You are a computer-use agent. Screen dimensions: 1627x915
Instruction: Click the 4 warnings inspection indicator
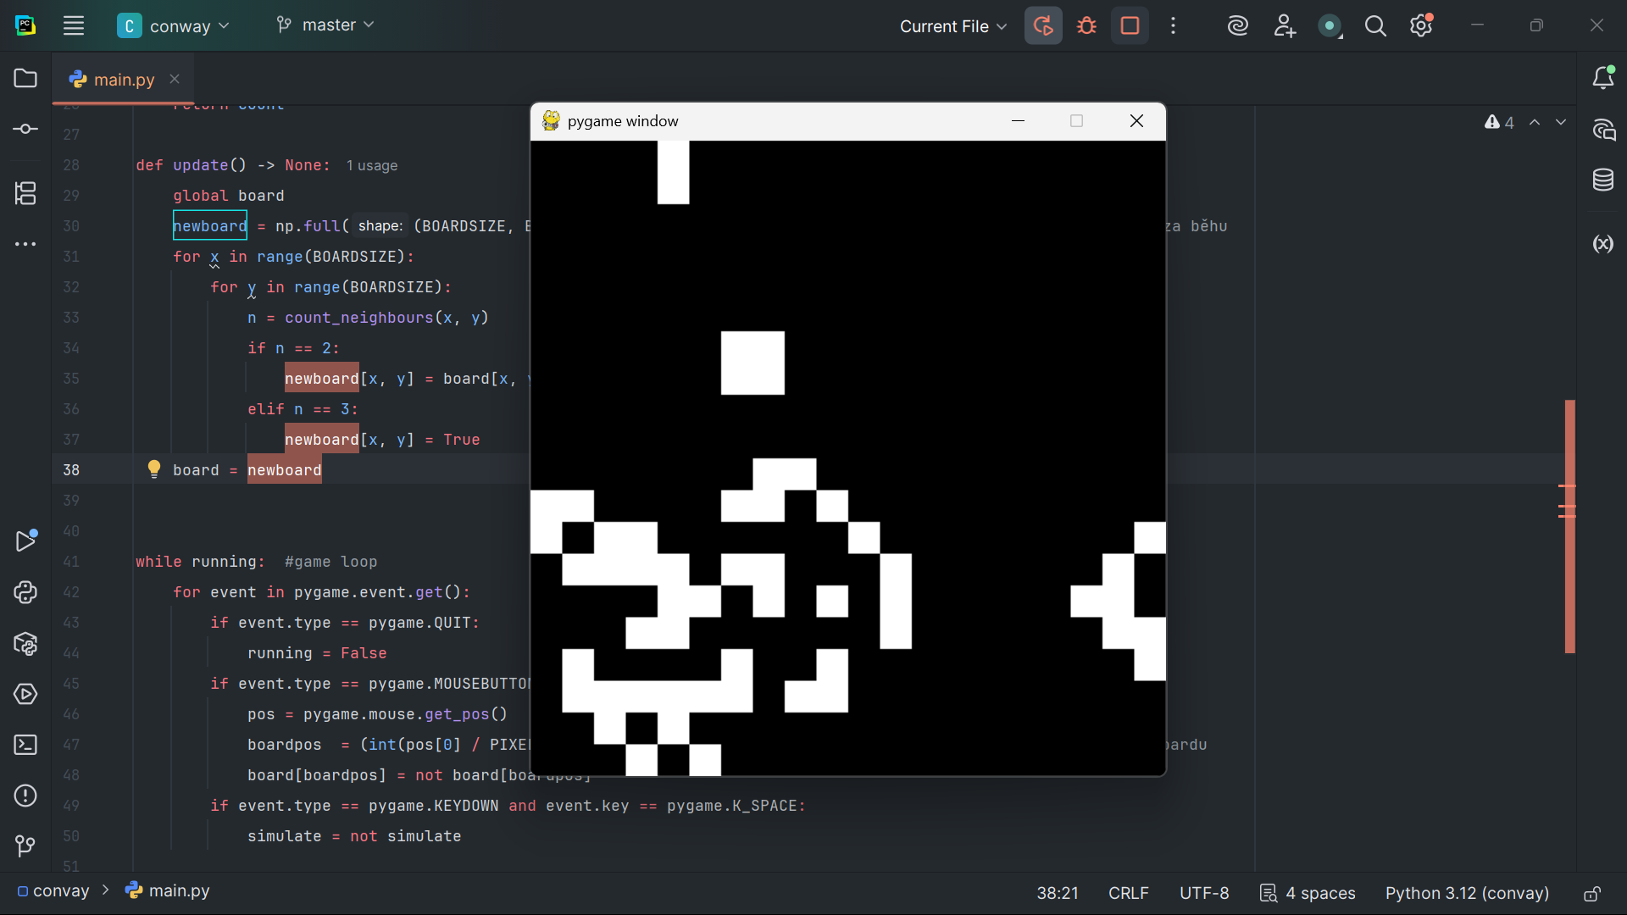(1499, 122)
